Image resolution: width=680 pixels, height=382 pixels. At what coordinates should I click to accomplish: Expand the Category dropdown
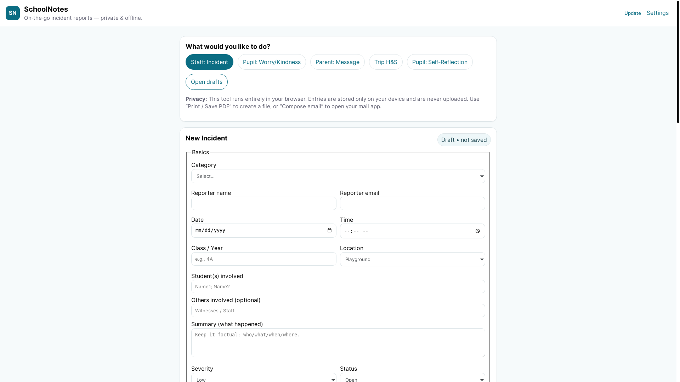coord(338,176)
